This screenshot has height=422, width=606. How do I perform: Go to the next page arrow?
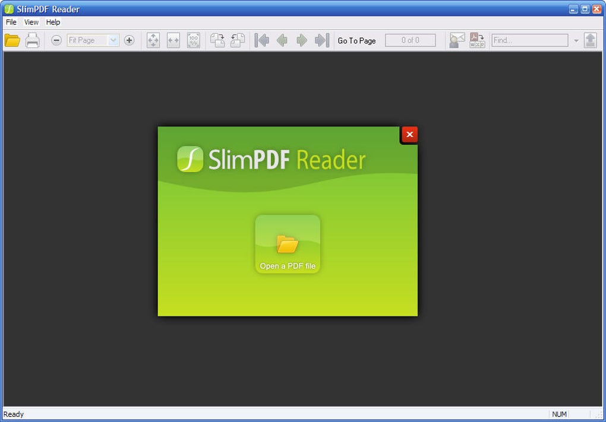pos(302,40)
